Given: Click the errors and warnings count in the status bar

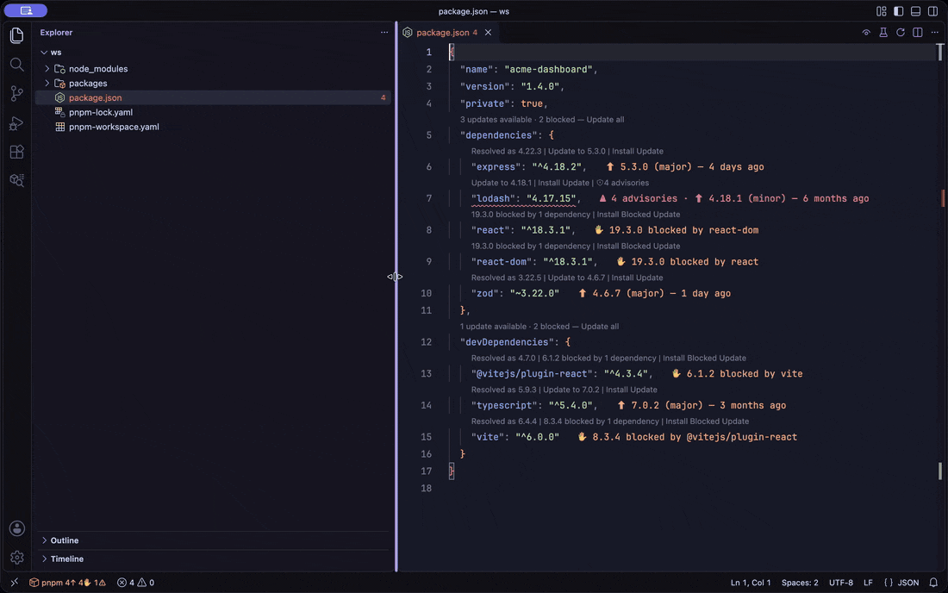Looking at the screenshot, I should tap(135, 583).
